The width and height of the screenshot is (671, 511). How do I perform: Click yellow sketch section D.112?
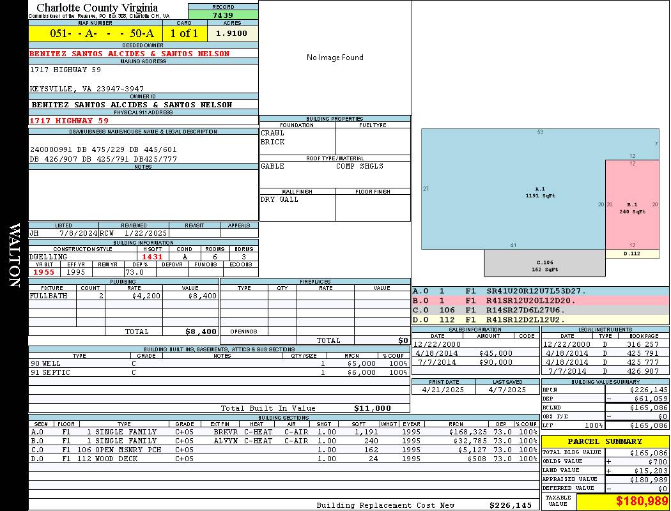pyautogui.click(x=631, y=254)
